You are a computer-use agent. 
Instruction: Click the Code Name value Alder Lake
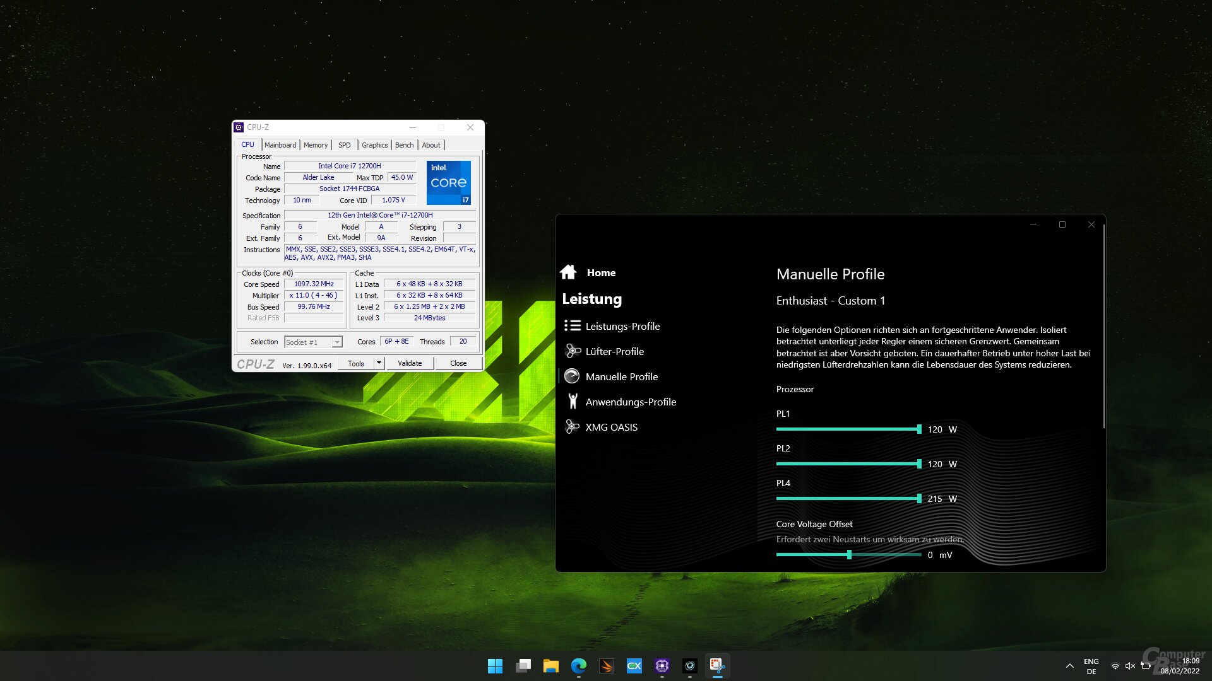pyautogui.click(x=318, y=177)
